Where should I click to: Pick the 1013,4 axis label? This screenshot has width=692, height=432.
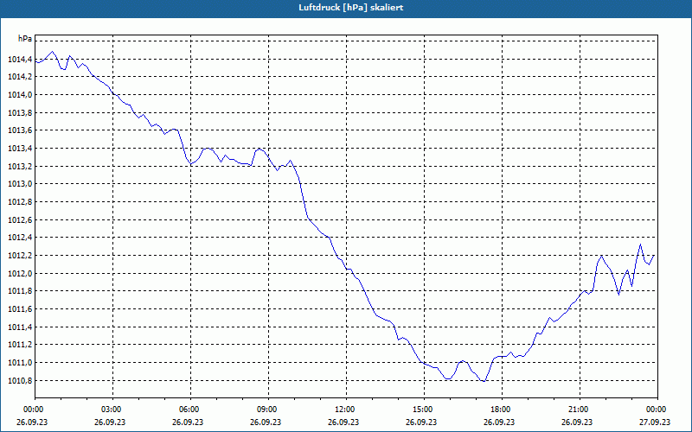[19, 149]
